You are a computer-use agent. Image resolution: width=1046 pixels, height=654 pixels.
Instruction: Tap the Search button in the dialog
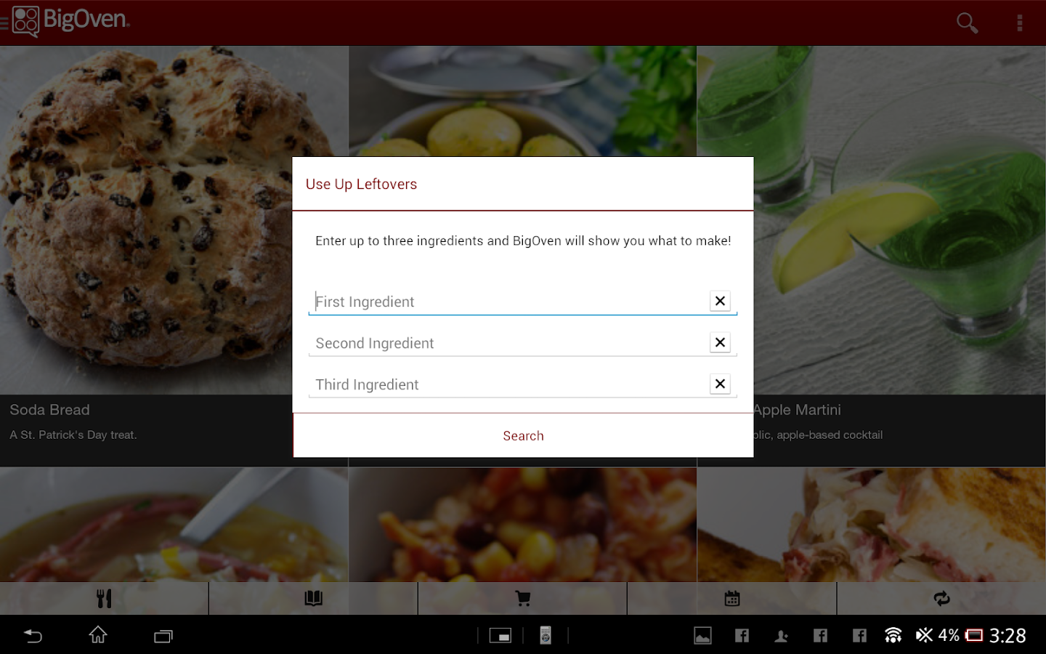[x=523, y=435]
